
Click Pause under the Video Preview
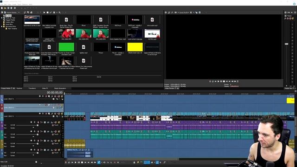[221, 82]
